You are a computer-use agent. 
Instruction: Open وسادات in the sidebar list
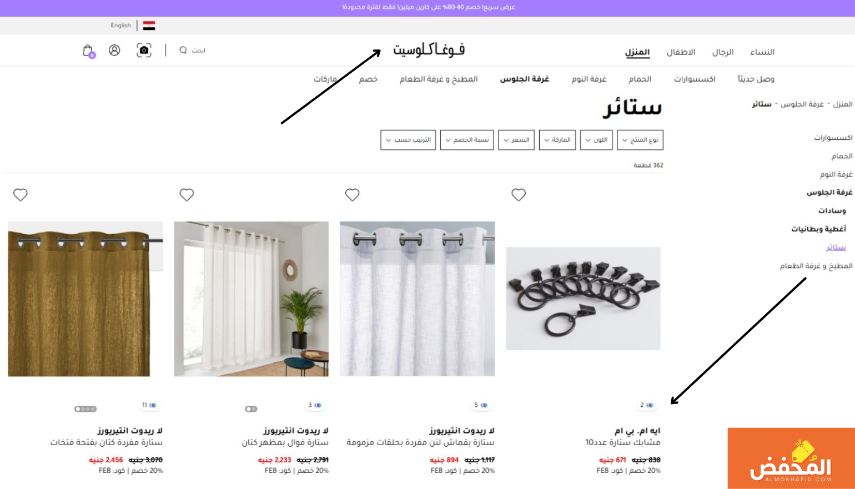(x=832, y=211)
